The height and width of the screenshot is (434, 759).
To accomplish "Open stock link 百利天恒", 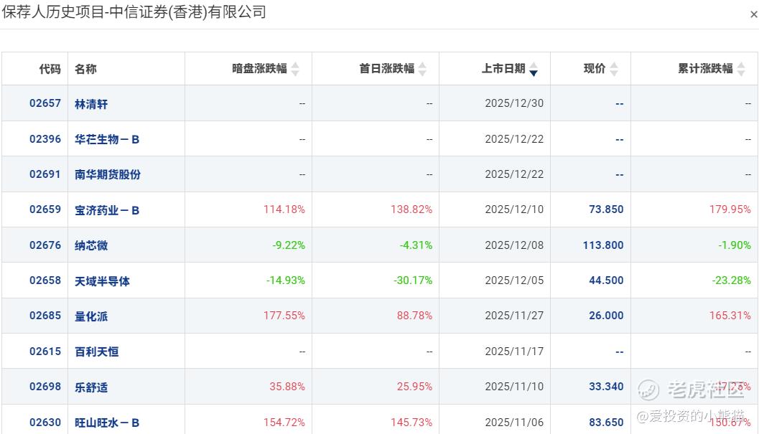I will tap(97, 352).
